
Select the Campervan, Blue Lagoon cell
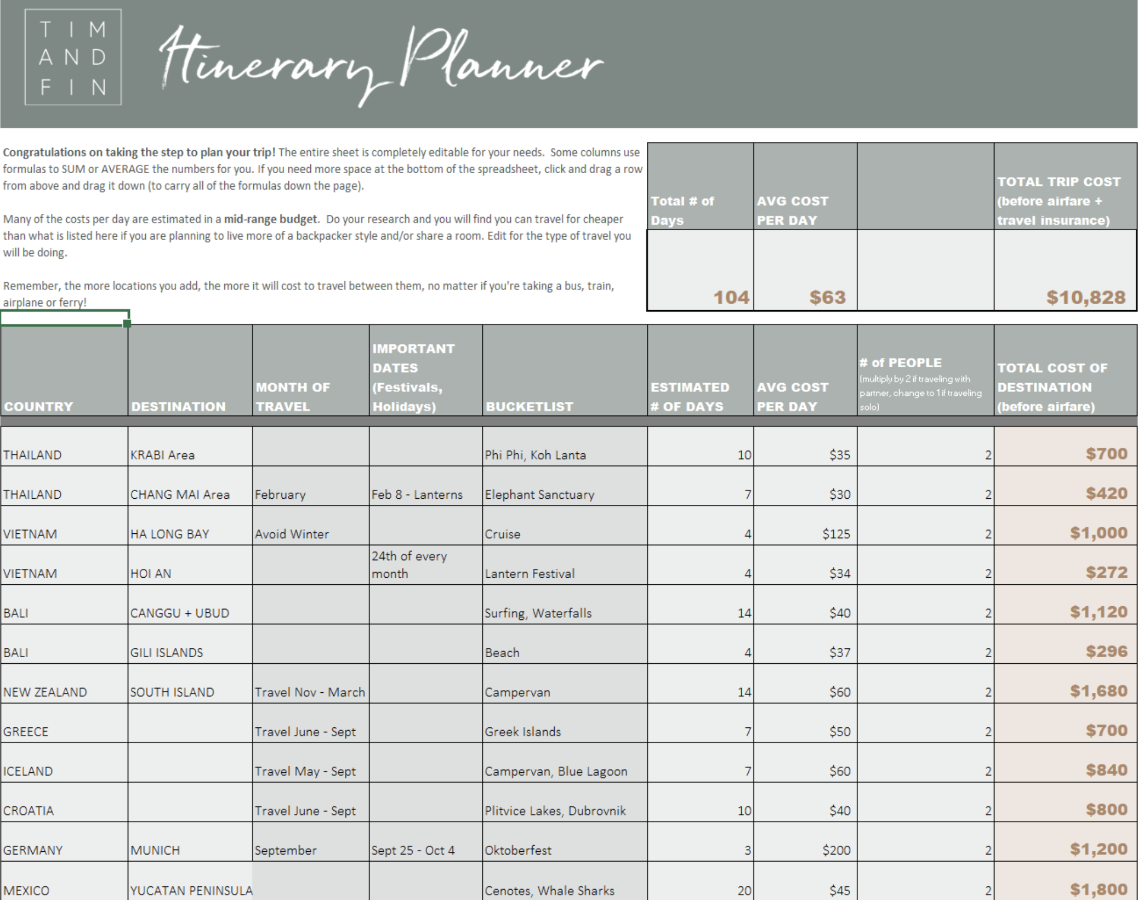click(565, 762)
